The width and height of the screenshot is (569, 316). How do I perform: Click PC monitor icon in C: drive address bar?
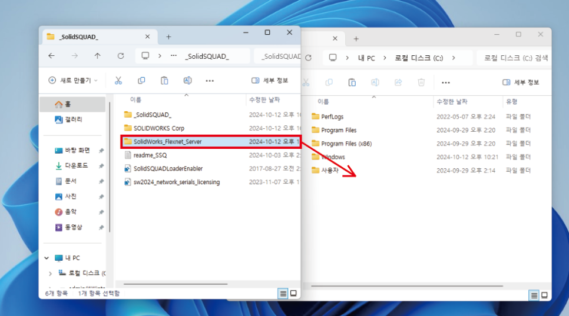click(333, 58)
